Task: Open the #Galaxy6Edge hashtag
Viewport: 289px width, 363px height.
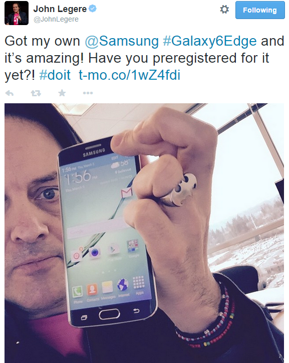Action: point(210,41)
